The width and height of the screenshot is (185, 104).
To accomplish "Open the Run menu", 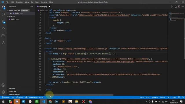I will [x=37, y=2].
